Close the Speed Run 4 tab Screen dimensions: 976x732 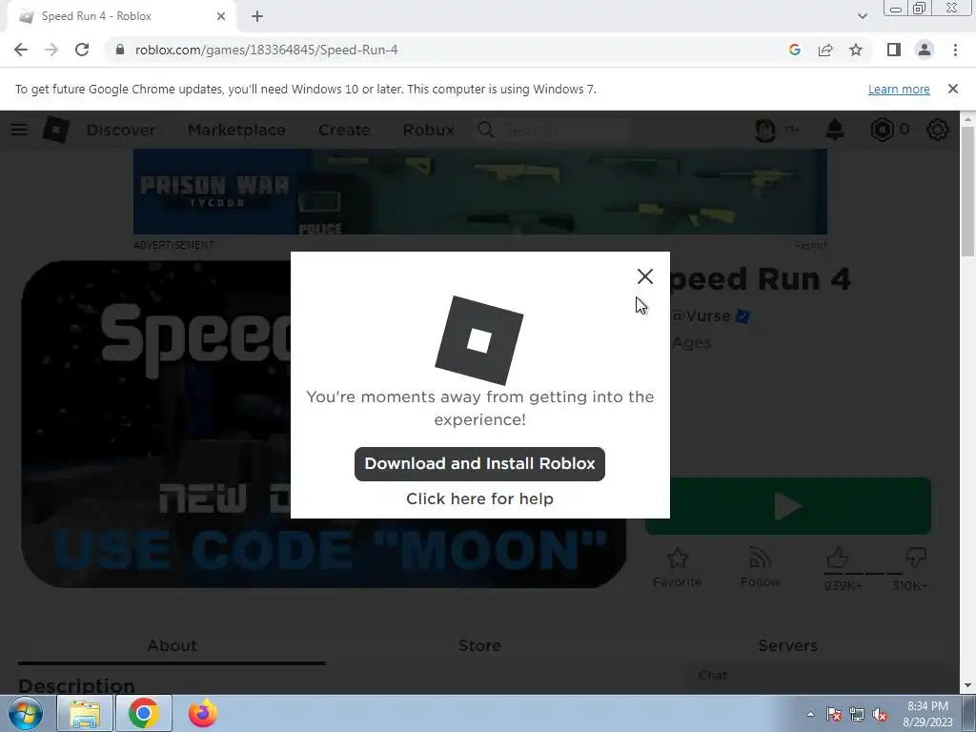click(x=221, y=16)
